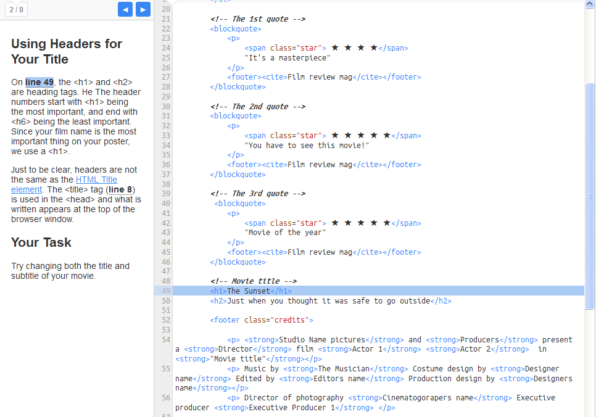Click 'Executive Producer 1' on line 56

click(x=292, y=408)
